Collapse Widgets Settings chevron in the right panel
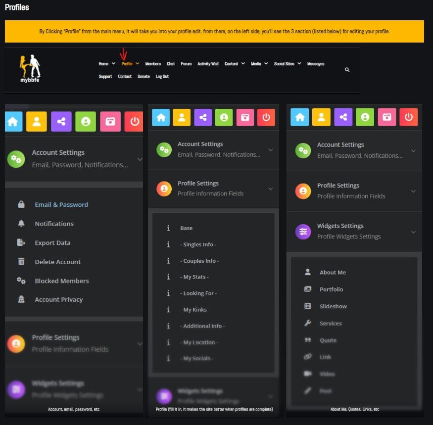433x425 pixels. (413, 232)
